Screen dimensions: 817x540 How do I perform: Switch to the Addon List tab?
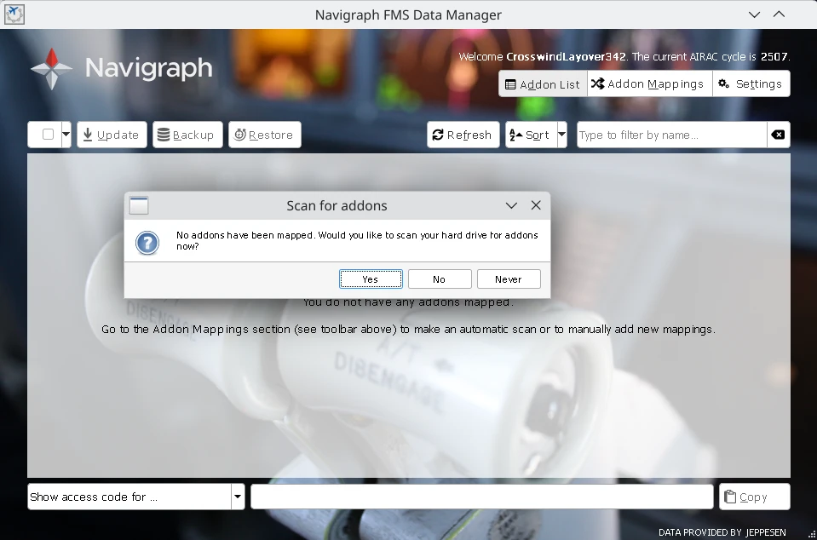[x=543, y=84]
